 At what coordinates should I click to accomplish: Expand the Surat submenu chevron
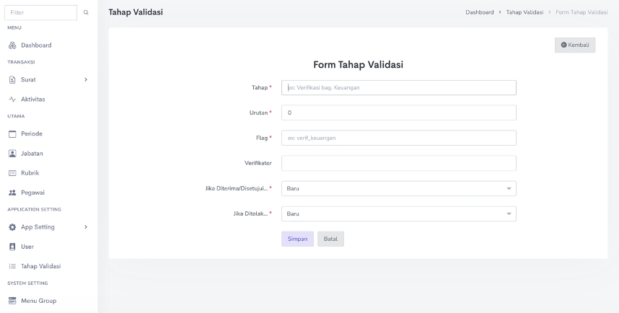point(86,79)
